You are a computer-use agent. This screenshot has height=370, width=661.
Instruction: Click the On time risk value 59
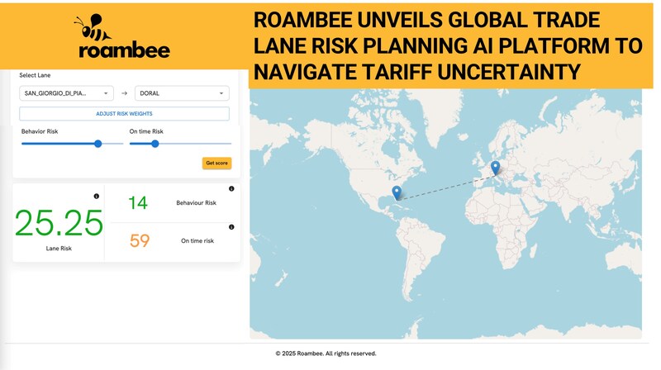tap(140, 240)
